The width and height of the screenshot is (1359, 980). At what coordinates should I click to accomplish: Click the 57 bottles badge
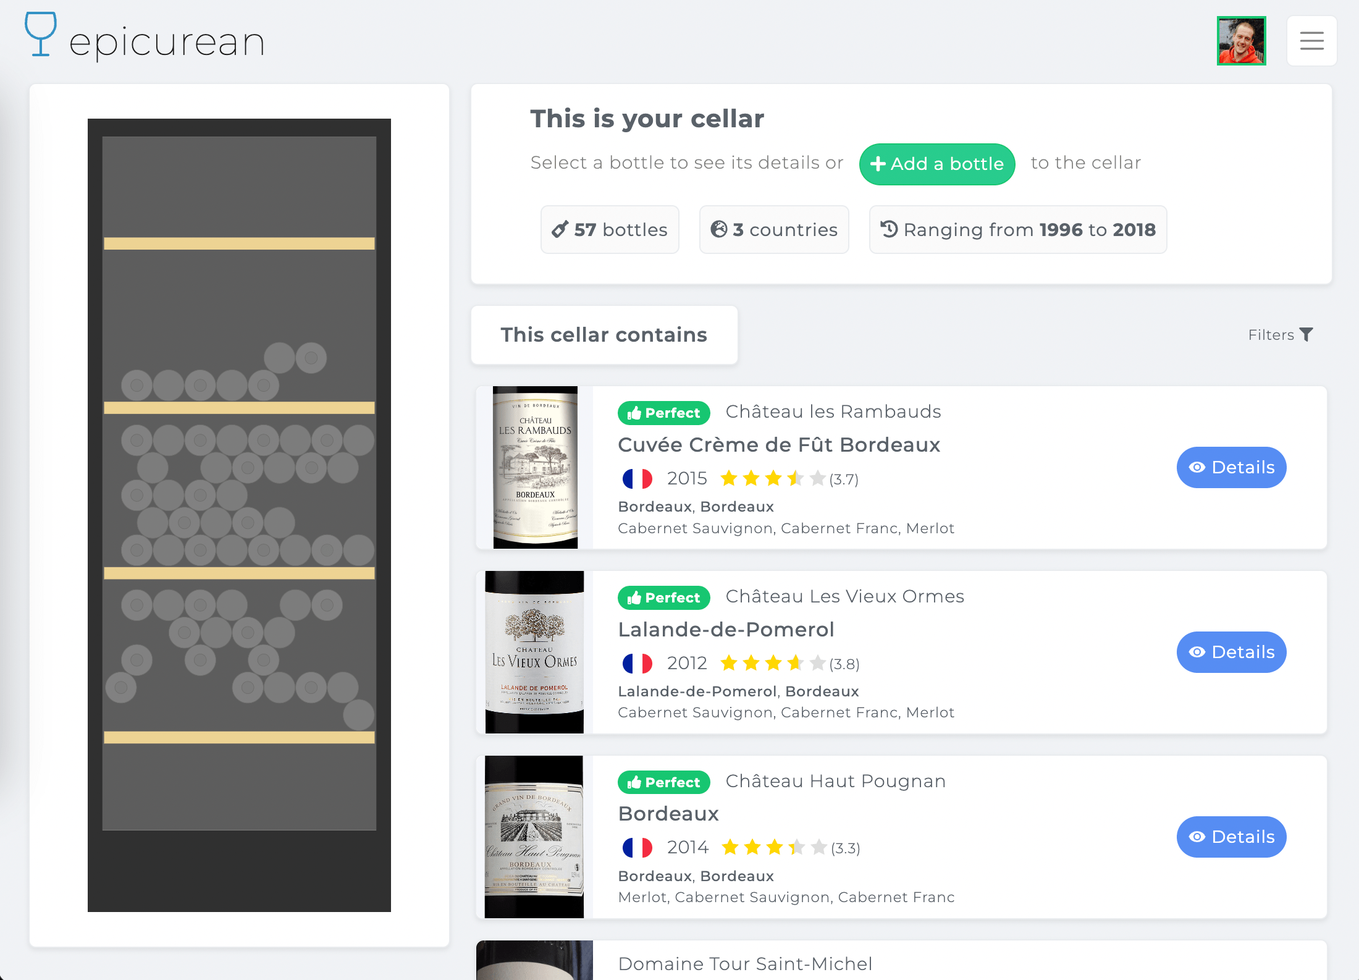[609, 230]
